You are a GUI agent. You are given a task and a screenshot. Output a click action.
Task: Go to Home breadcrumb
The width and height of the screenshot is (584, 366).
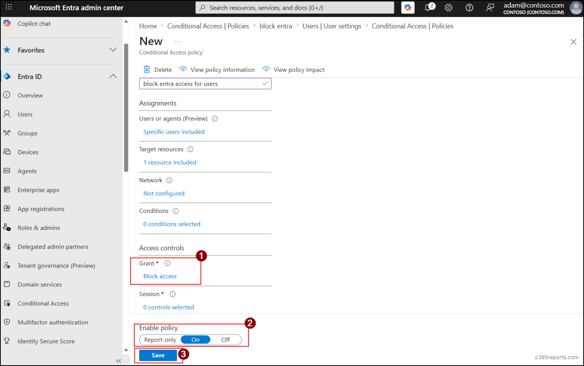pyautogui.click(x=148, y=26)
